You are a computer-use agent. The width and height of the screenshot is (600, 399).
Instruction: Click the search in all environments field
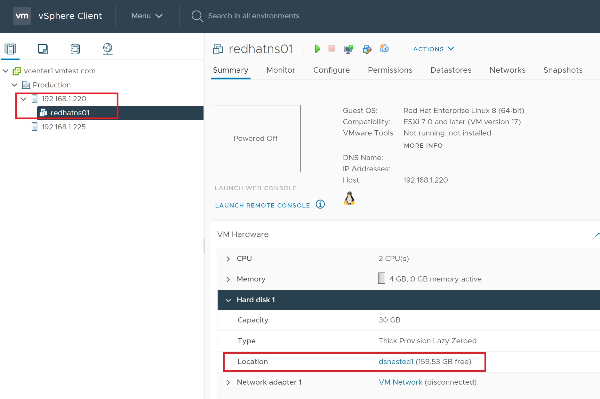click(253, 16)
